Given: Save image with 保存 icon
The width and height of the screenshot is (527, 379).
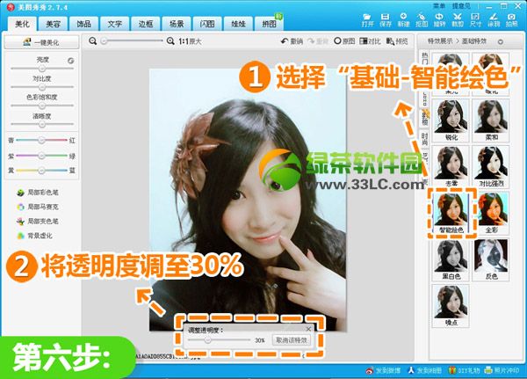Looking at the screenshot, I should click(386, 20).
